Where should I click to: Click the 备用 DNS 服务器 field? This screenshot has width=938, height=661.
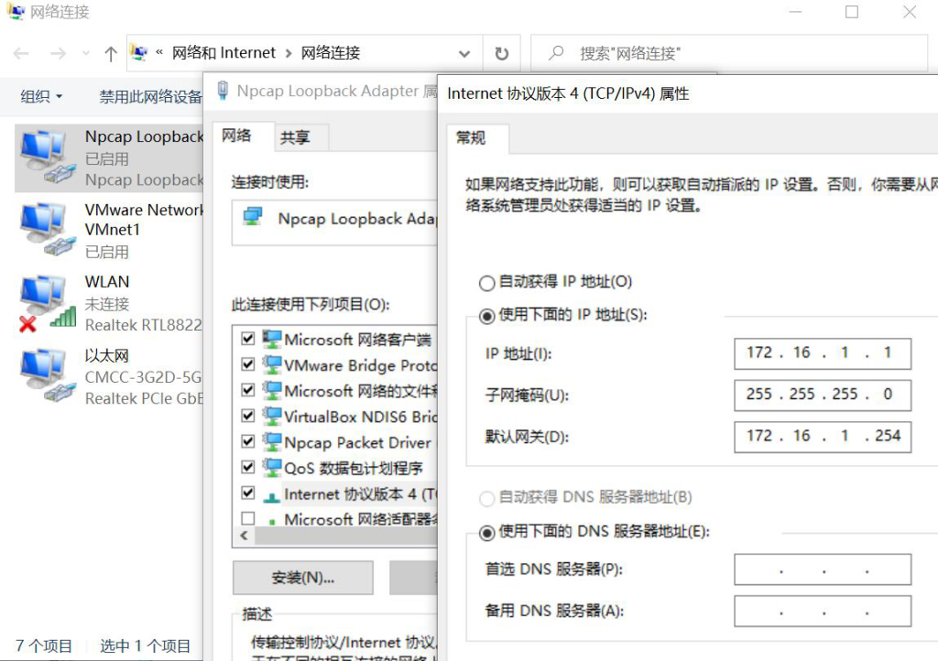point(823,611)
